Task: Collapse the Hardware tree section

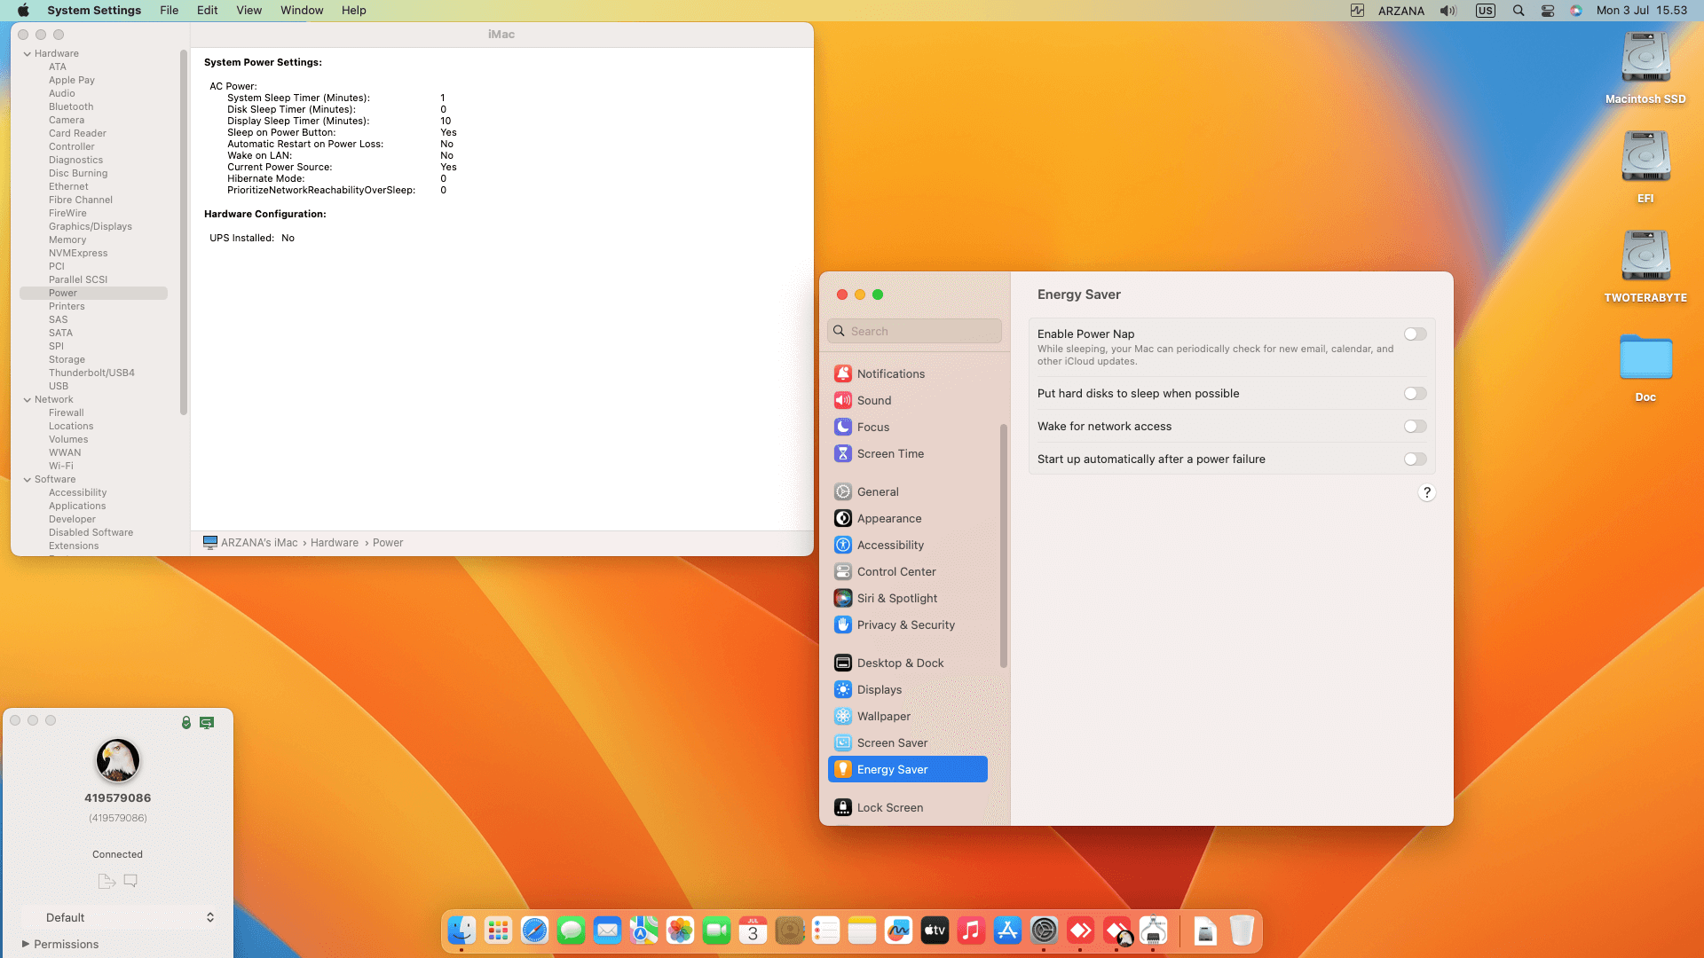Action: [x=28, y=54]
